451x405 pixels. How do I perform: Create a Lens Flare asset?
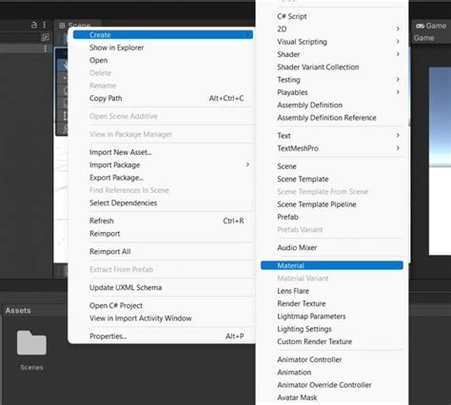coord(332,291)
